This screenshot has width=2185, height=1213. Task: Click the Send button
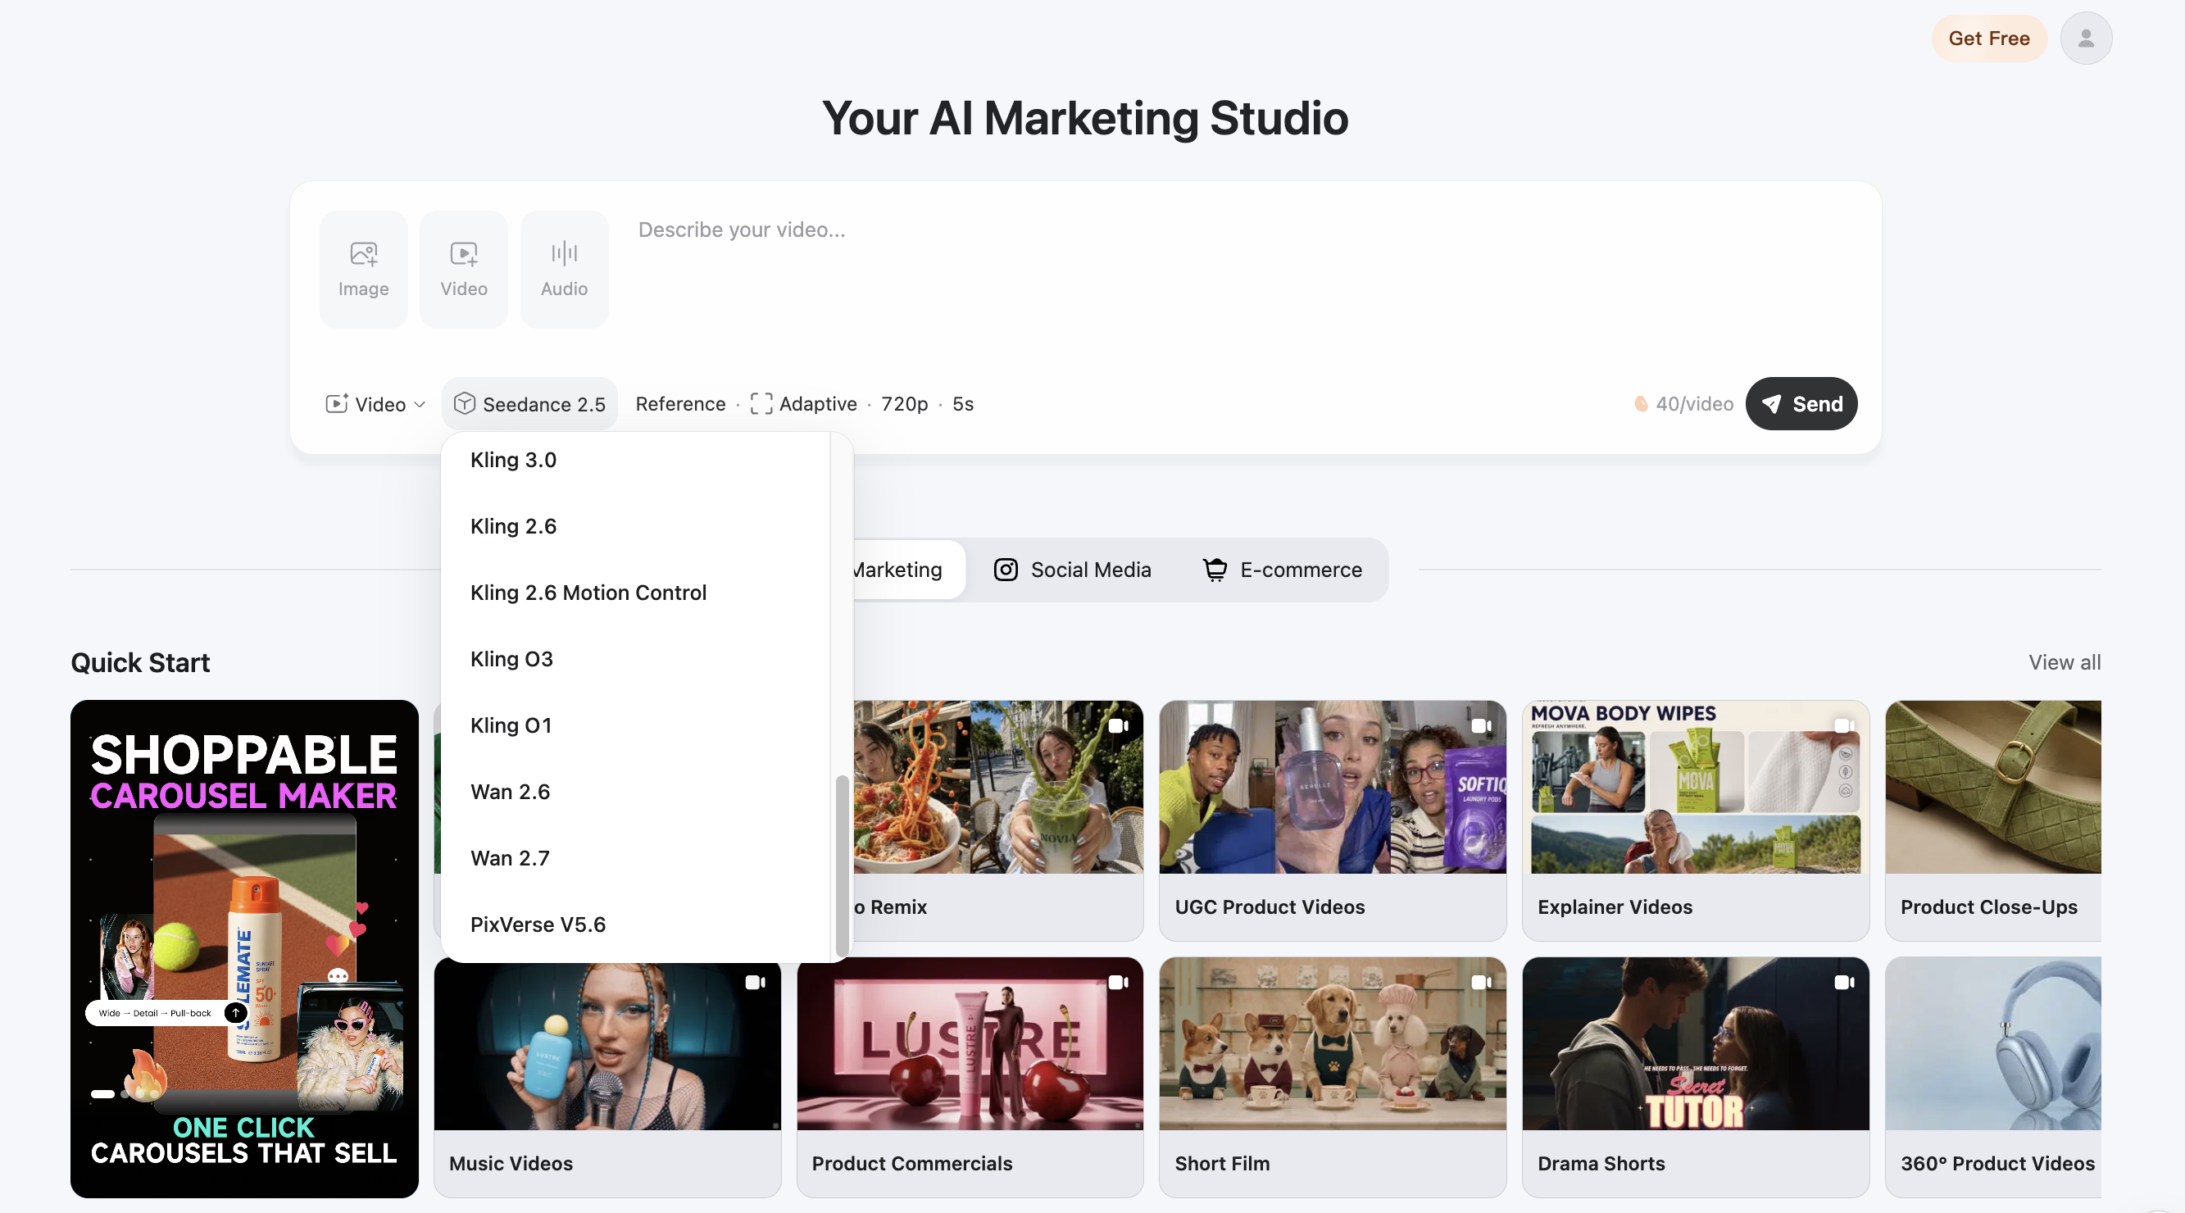point(1801,404)
